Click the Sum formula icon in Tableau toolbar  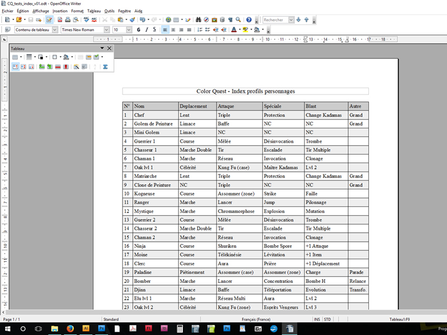pos(104,66)
